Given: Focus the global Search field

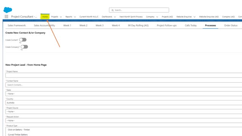Looking at the screenshot, I should 139,10.
